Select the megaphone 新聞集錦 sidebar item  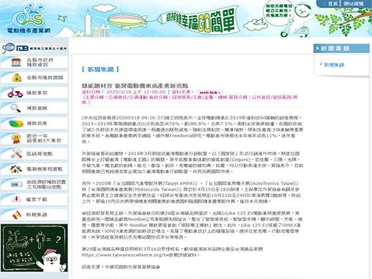click(34, 215)
